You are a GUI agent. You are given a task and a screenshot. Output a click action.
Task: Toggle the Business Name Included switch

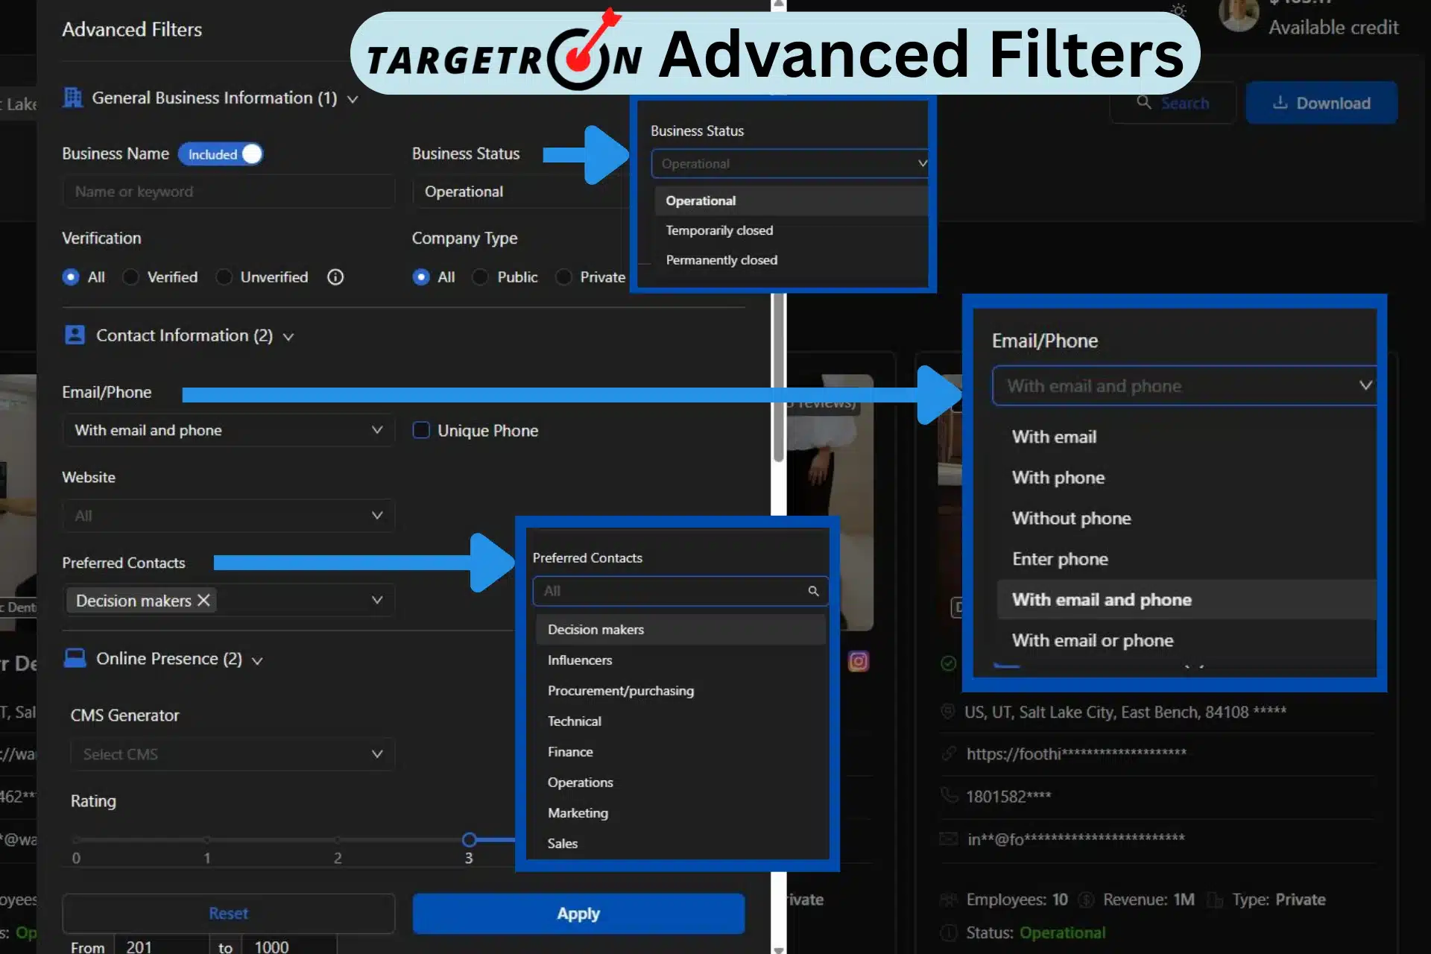221,154
